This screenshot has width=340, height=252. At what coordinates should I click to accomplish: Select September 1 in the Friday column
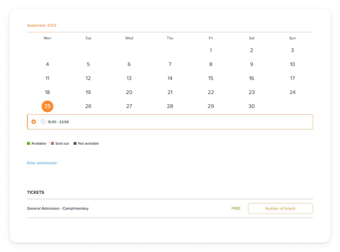coord(211,50)
